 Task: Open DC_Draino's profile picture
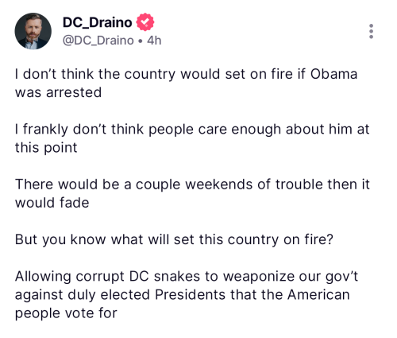[33, 31]
